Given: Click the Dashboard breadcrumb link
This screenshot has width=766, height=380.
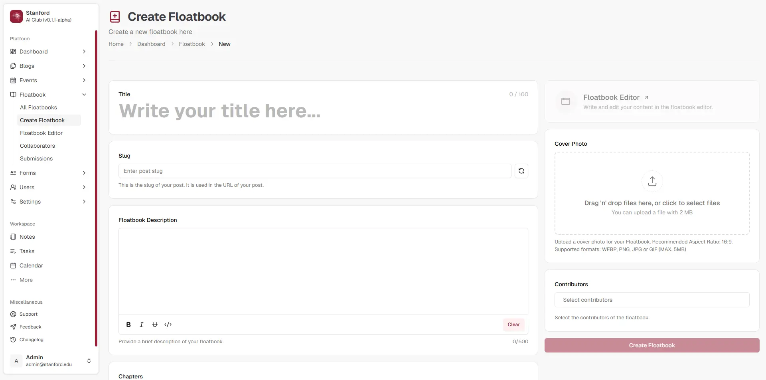Looking at the screenshot, I should tap(151, 44).
